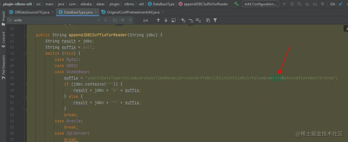Toggle Match Case (Cc) option
Viewport: 348px width, 142px height.
tap(115, 20)
